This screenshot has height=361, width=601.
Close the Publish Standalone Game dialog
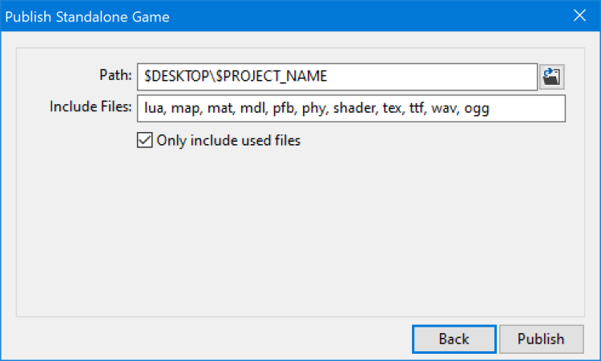tap(579, 15)
